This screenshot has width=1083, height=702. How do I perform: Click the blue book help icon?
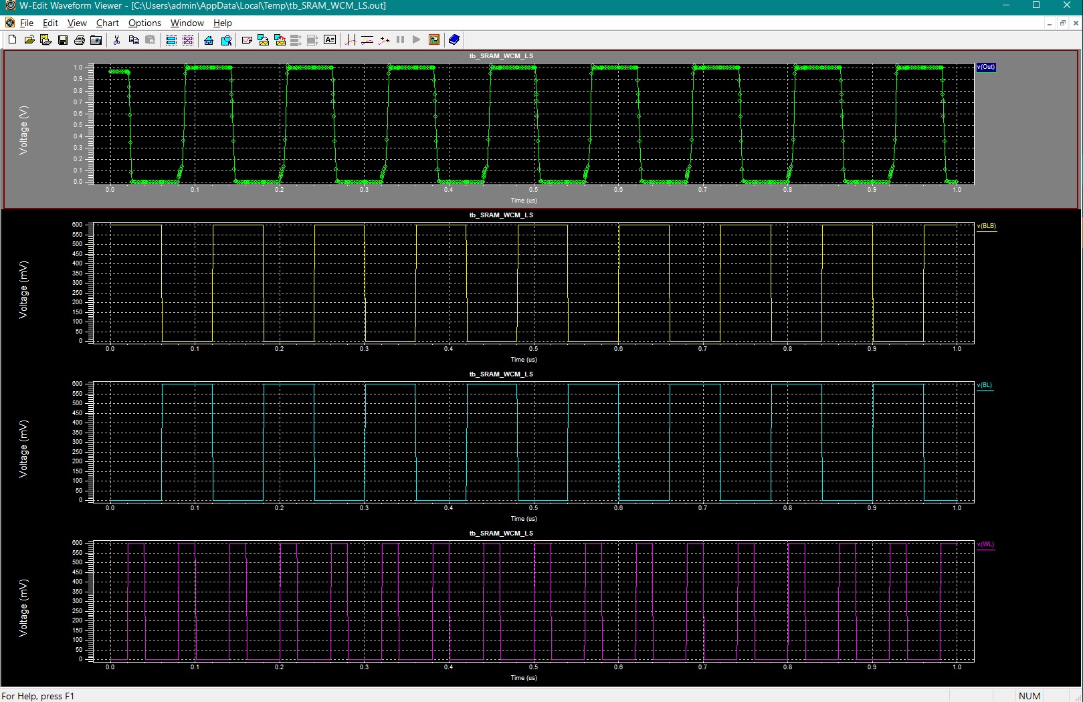pos(454,40)
